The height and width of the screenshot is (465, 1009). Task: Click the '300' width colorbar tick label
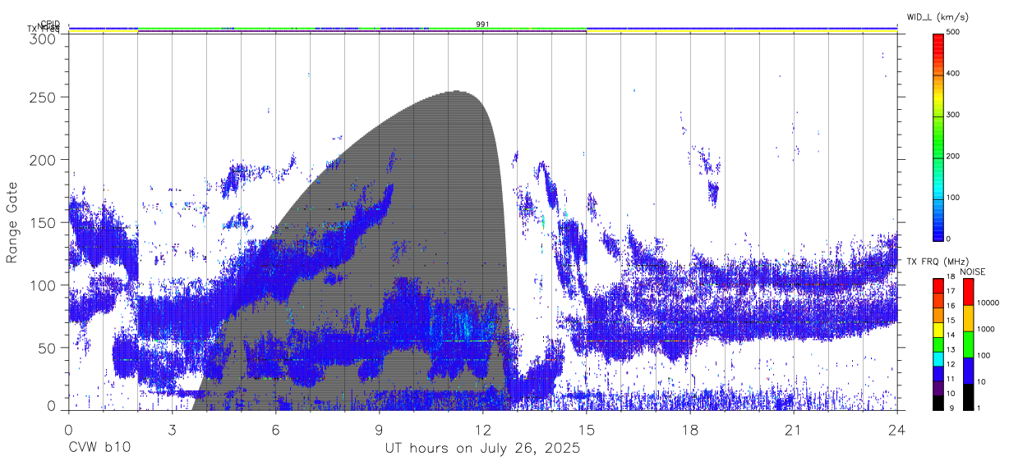coord(953,115)
